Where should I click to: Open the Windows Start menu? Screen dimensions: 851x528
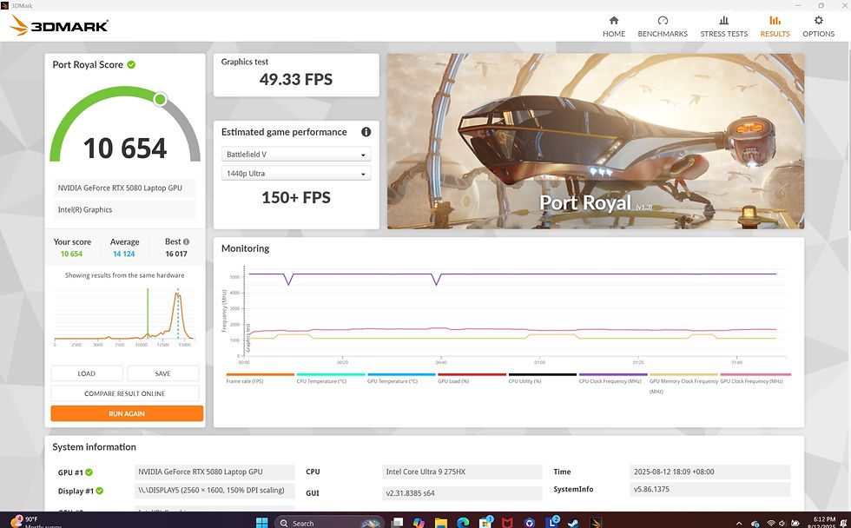coord(261,523)
